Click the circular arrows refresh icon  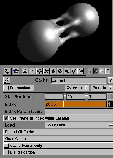coord(7,71)
